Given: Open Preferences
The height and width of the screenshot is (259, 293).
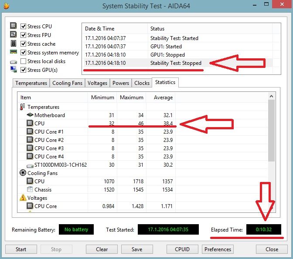Looking at the screenshot, I should (218, 249).
